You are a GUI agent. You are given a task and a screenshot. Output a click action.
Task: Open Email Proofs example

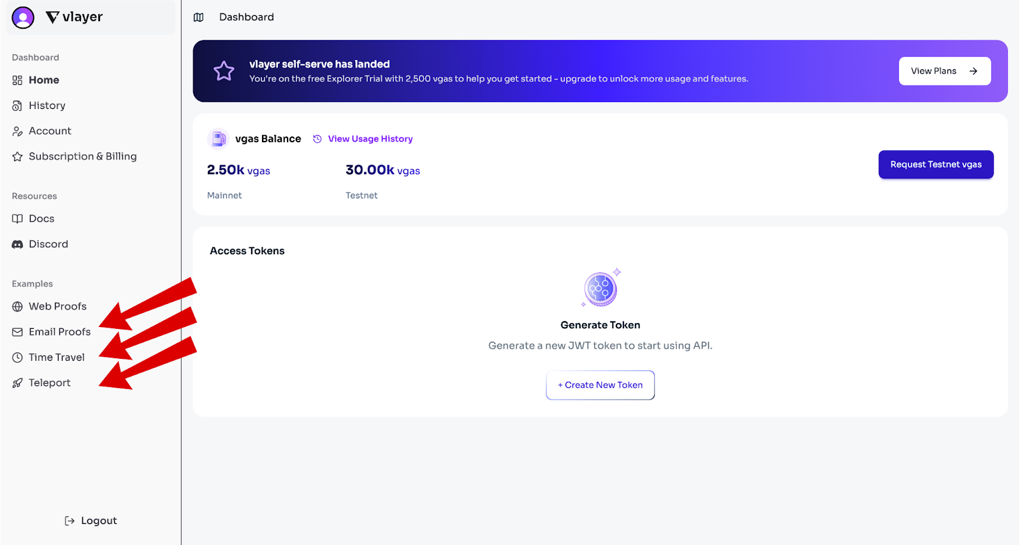pos(59,332)
